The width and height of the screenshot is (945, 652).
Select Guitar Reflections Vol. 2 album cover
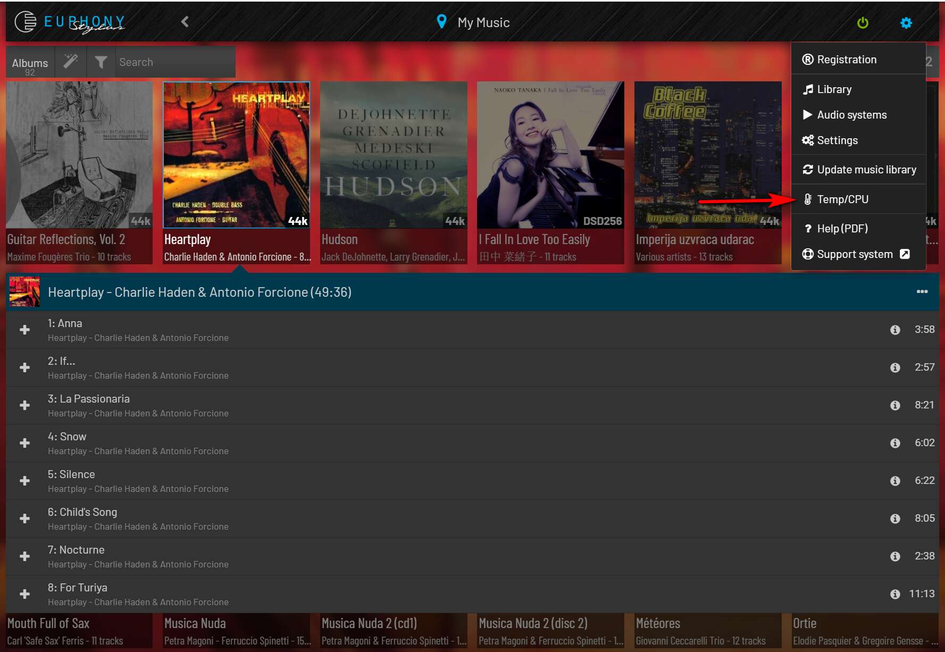pyautogui.click(x=79, y=155)
